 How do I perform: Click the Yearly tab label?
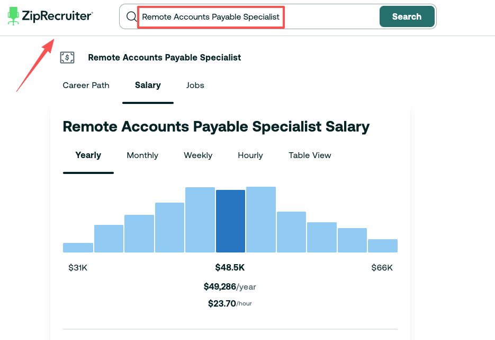(x=88, y=155)
